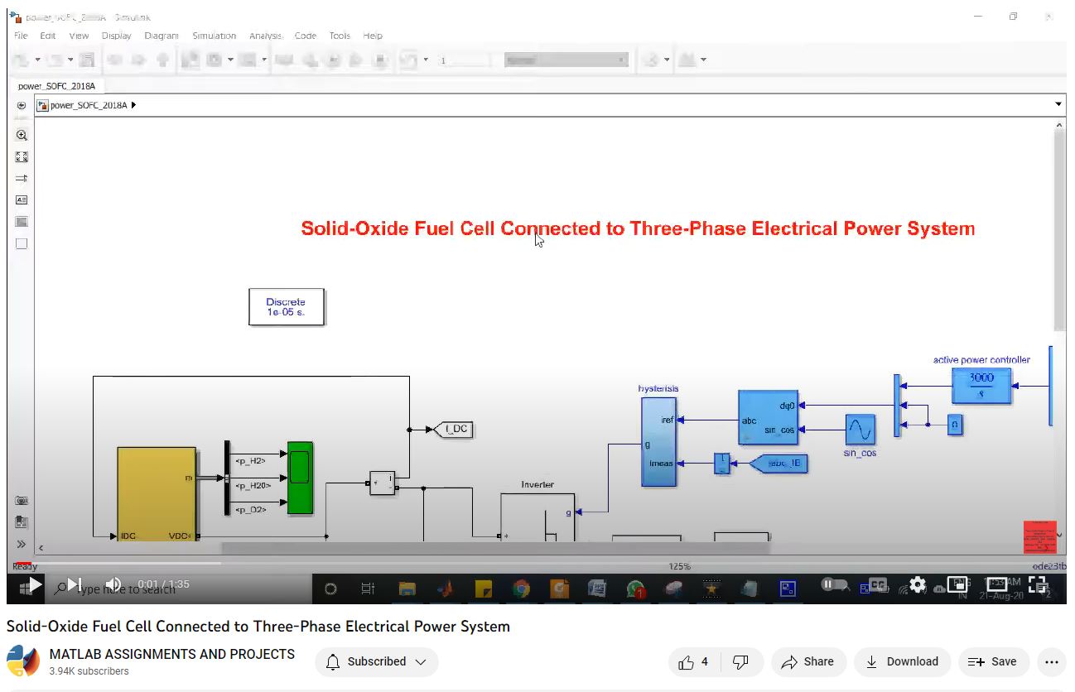Toggle closed captions CC button
The height and width of the screenshot is (692, 1075).
(877, 584)
